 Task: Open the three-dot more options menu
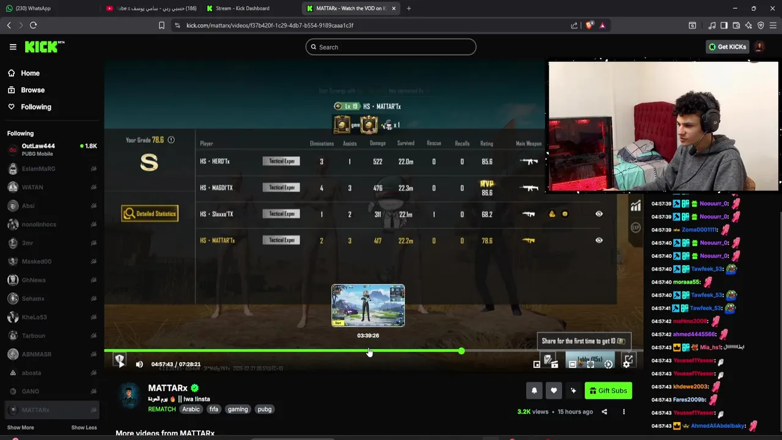coord(624,412)
